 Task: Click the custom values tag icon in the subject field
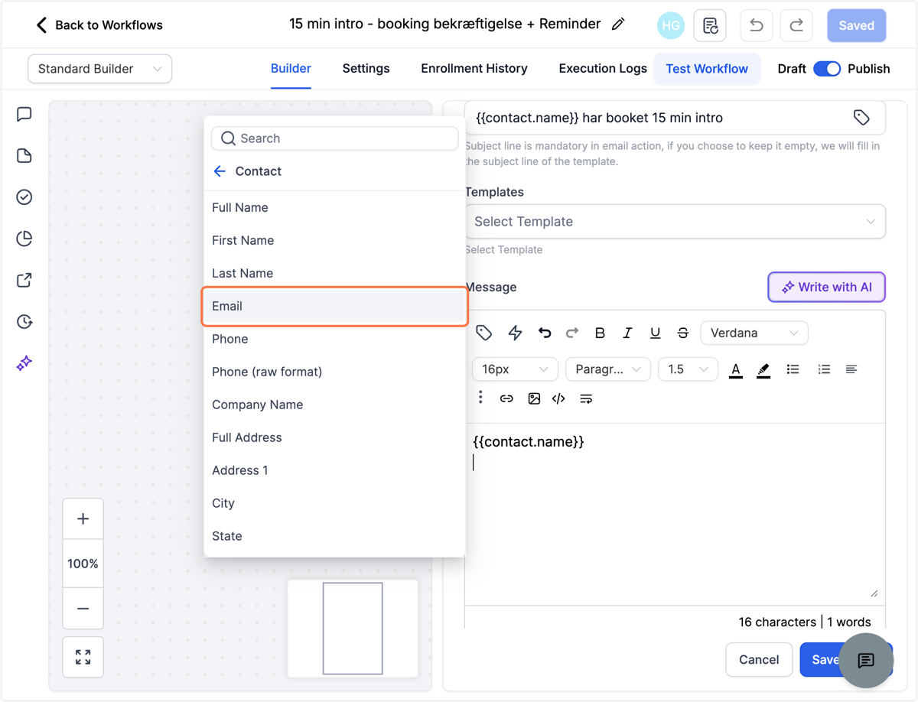point(861,118)
